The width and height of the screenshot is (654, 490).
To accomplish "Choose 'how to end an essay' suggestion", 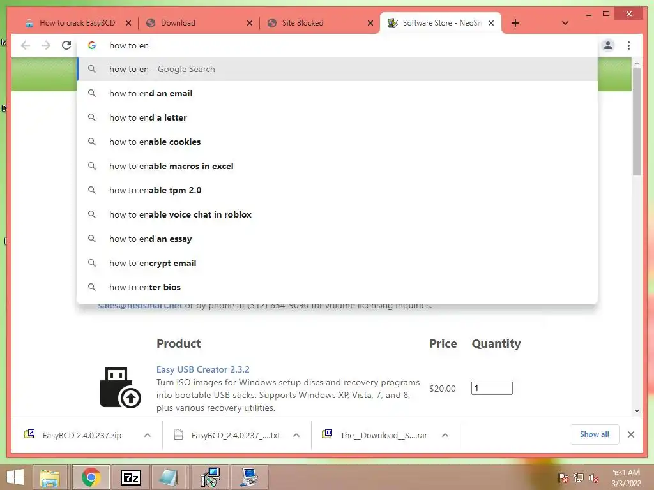I will tap(337, 239).
